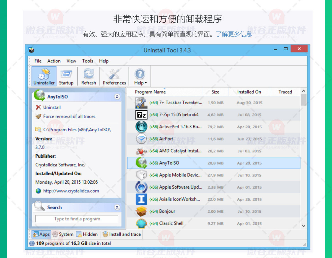Open the View menu
This screenshot has width=332, height=258.
pyautogui.click(x=71, y=61)
